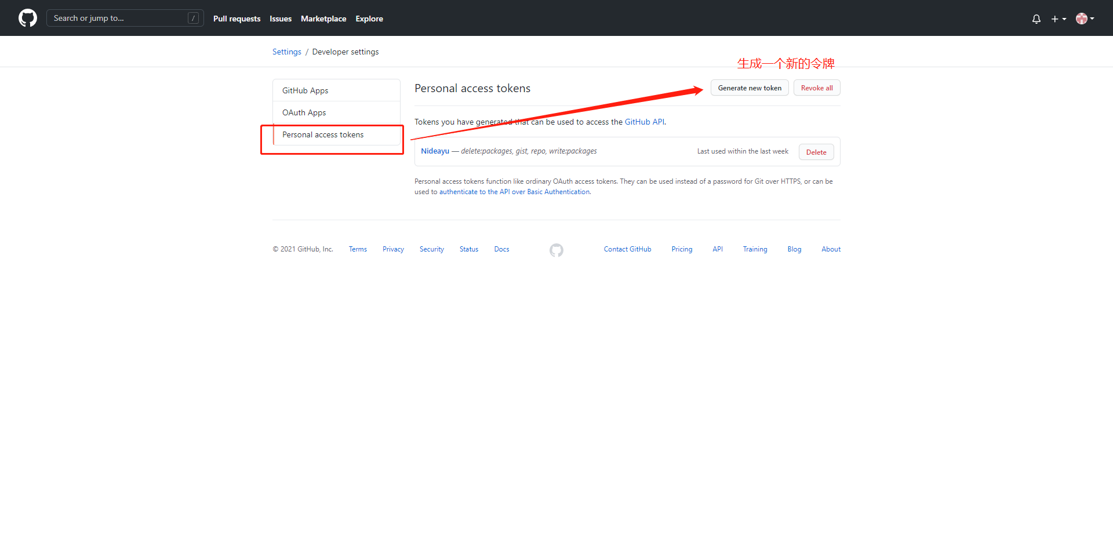Click the footer GitHub mark icon
Image resolution: width=1113 pixels, height=543 pixels.
556,250
